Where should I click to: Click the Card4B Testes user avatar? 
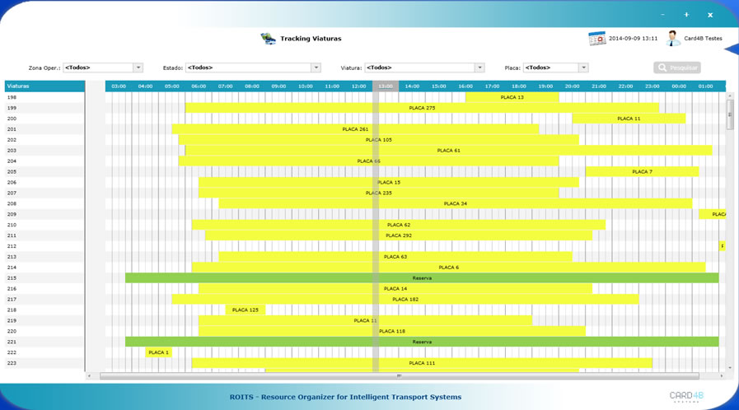673,39
